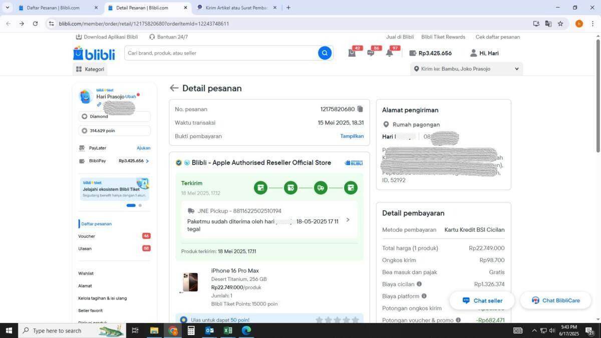Open the Apple Authorised Reseller Official Store link
Viewport: 601px width, 338px height.
(x=261, y=163)
